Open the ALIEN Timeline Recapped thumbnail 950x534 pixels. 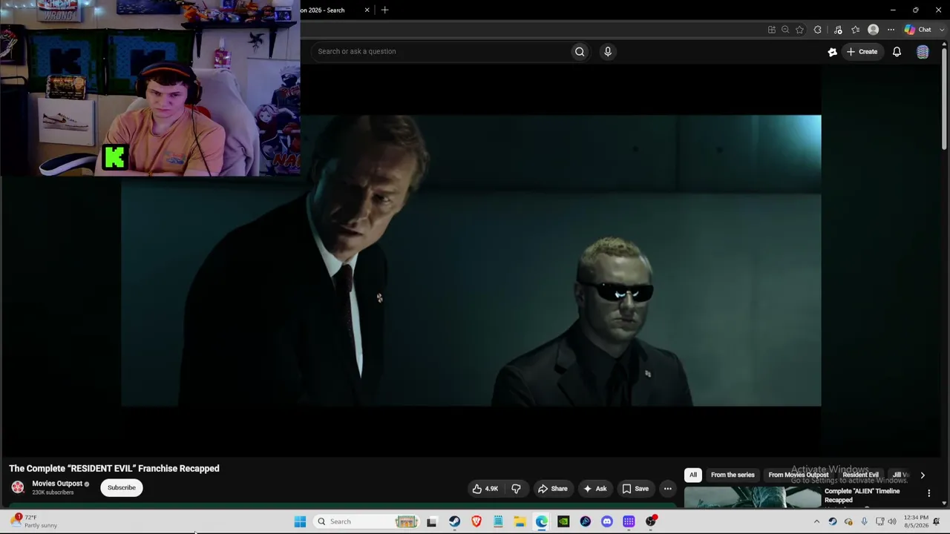752,498
